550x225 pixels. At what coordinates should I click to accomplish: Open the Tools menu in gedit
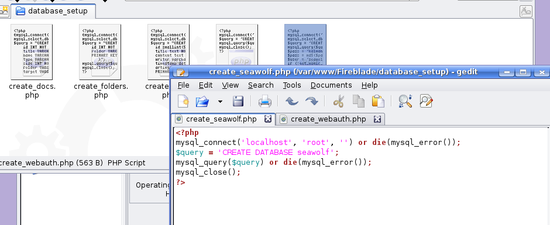pyautogui.click(x=292, y=85)
